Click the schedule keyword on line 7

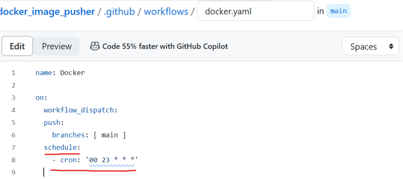point(60,147)
